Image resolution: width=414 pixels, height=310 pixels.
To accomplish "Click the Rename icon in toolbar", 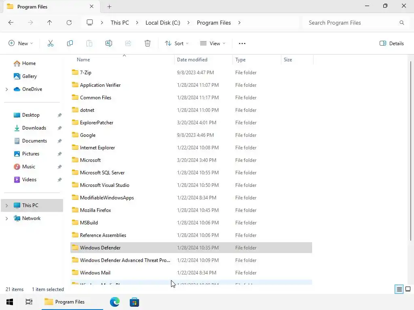I will pyautogui.click(x=108, y=44).
